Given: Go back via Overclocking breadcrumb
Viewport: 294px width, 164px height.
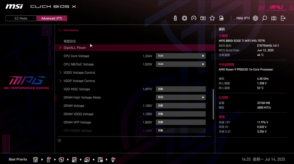Looking at the screenshot, I should [x=71, y=30].
